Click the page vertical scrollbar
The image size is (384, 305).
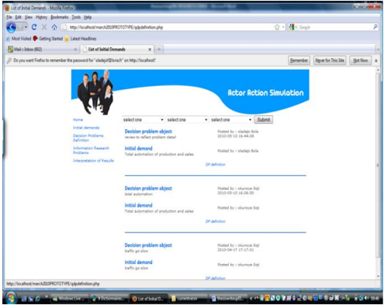pyautogui.click(x=378, y=165)
